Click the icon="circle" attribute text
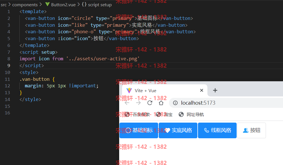 click(x=75, y=18)
